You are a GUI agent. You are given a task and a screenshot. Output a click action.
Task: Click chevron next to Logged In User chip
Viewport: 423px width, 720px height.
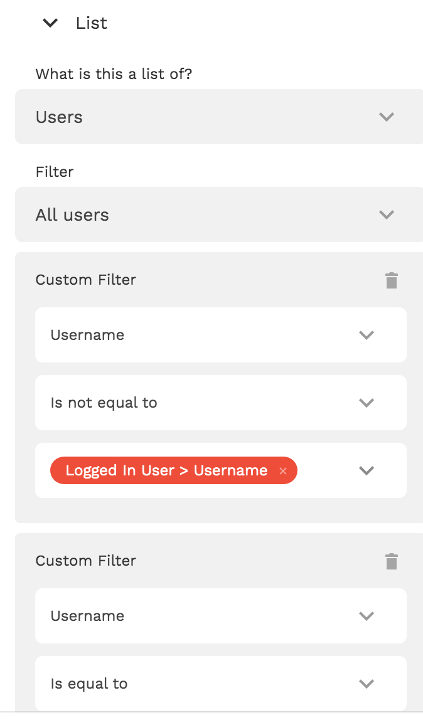tap(367, 470)
